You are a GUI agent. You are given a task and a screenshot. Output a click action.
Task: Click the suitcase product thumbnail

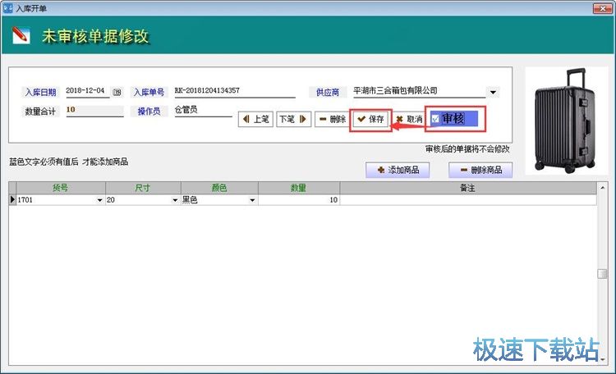point(566,121)
